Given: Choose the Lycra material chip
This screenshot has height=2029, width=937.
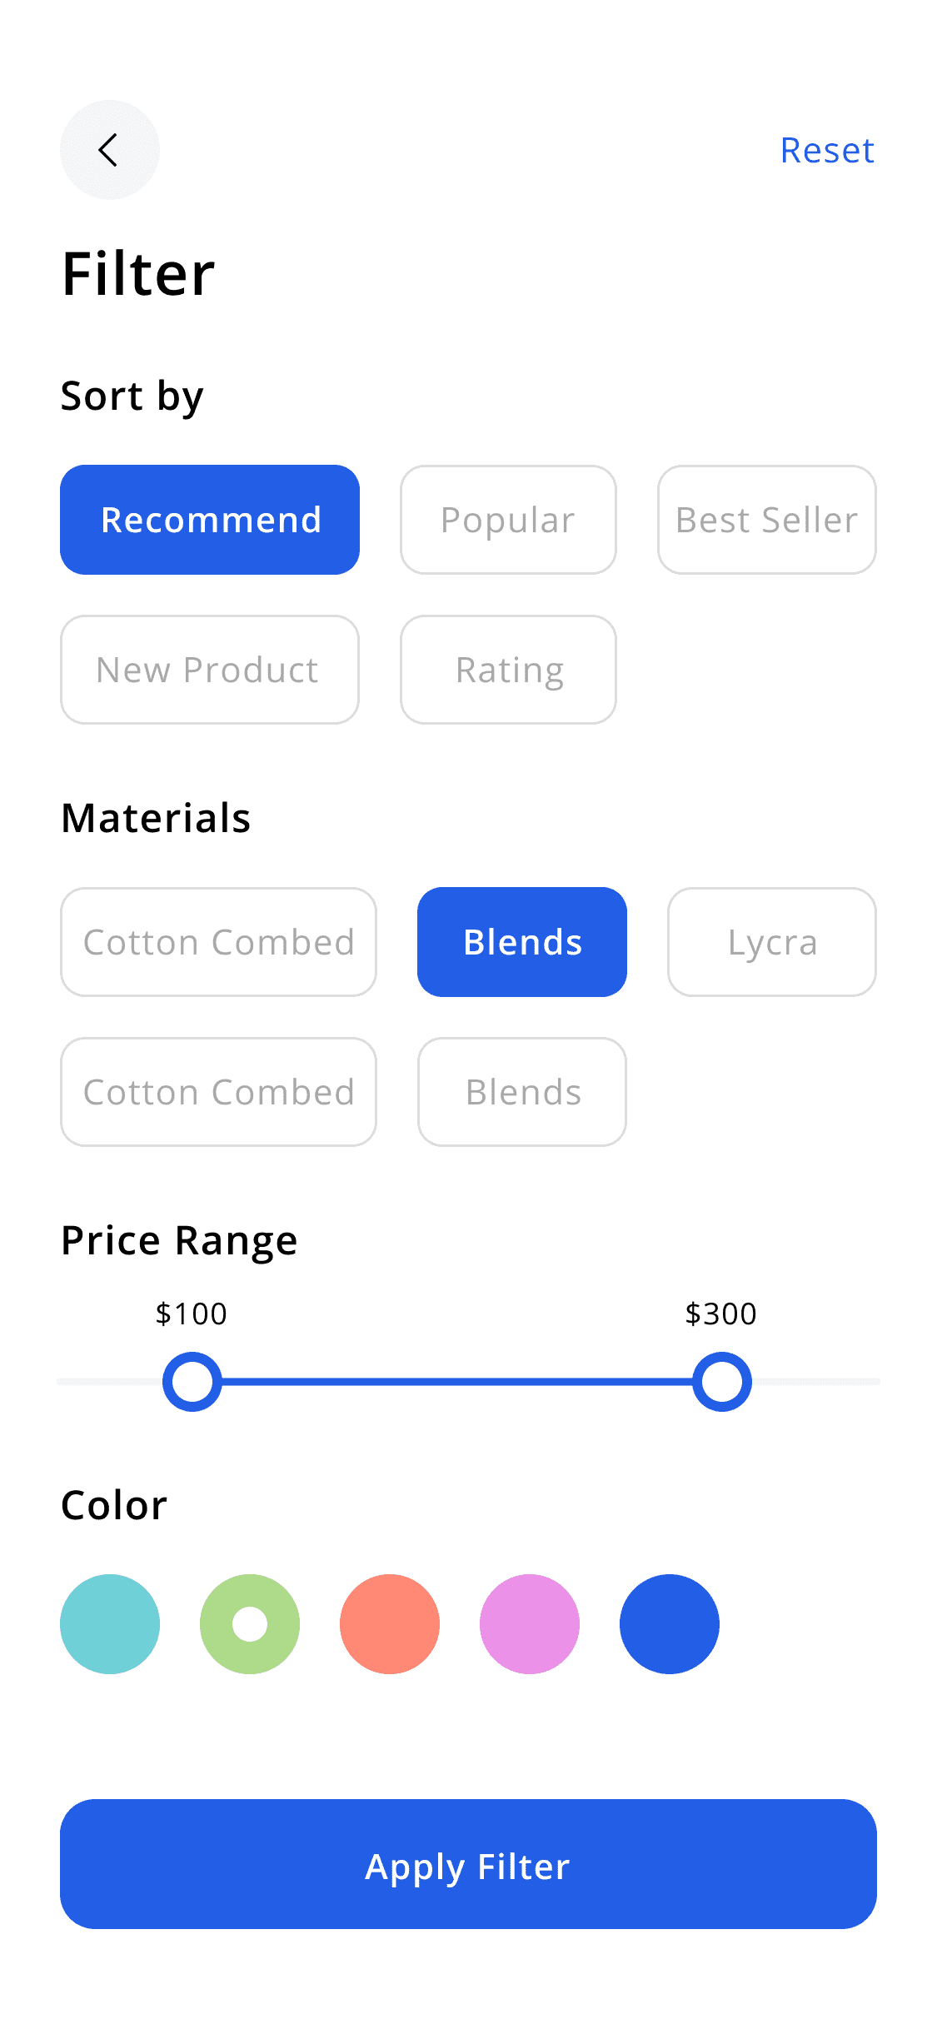Looking at the screenshot, I should point(772,942).
